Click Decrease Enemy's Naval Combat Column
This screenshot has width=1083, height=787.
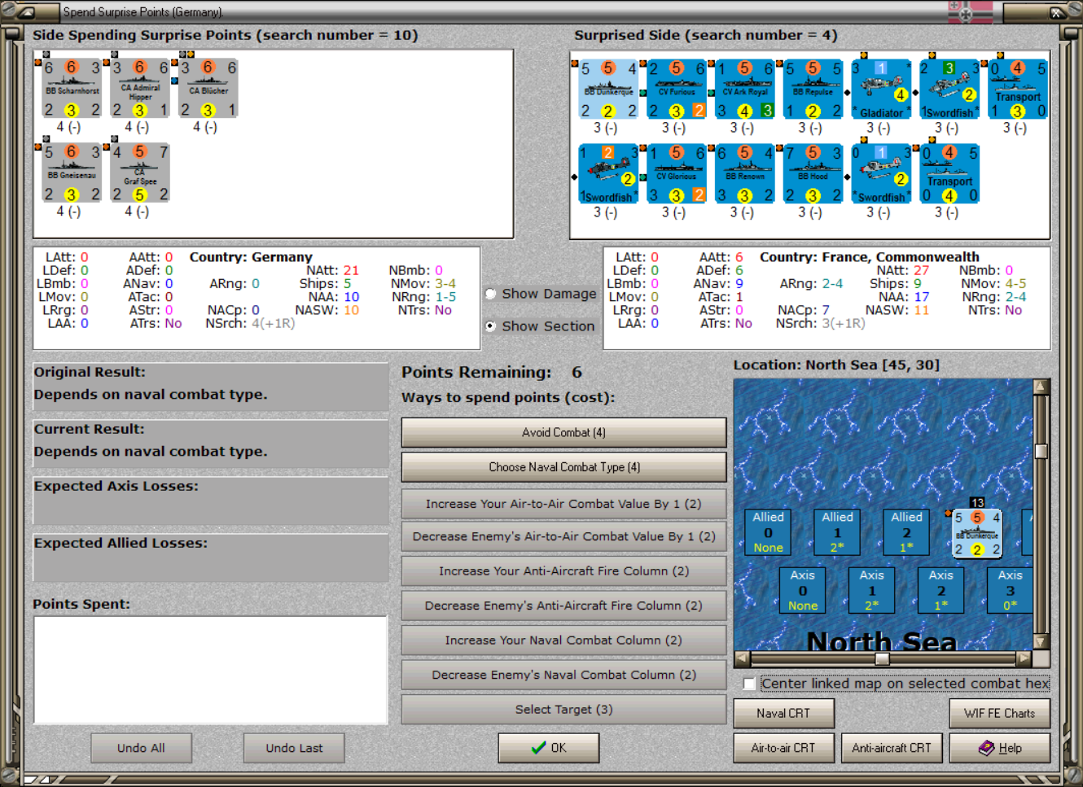[x=563, y=675]
